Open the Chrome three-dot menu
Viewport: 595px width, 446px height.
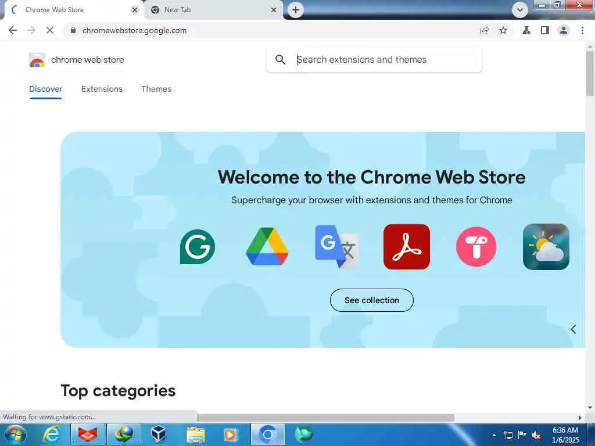coord(582,30)
